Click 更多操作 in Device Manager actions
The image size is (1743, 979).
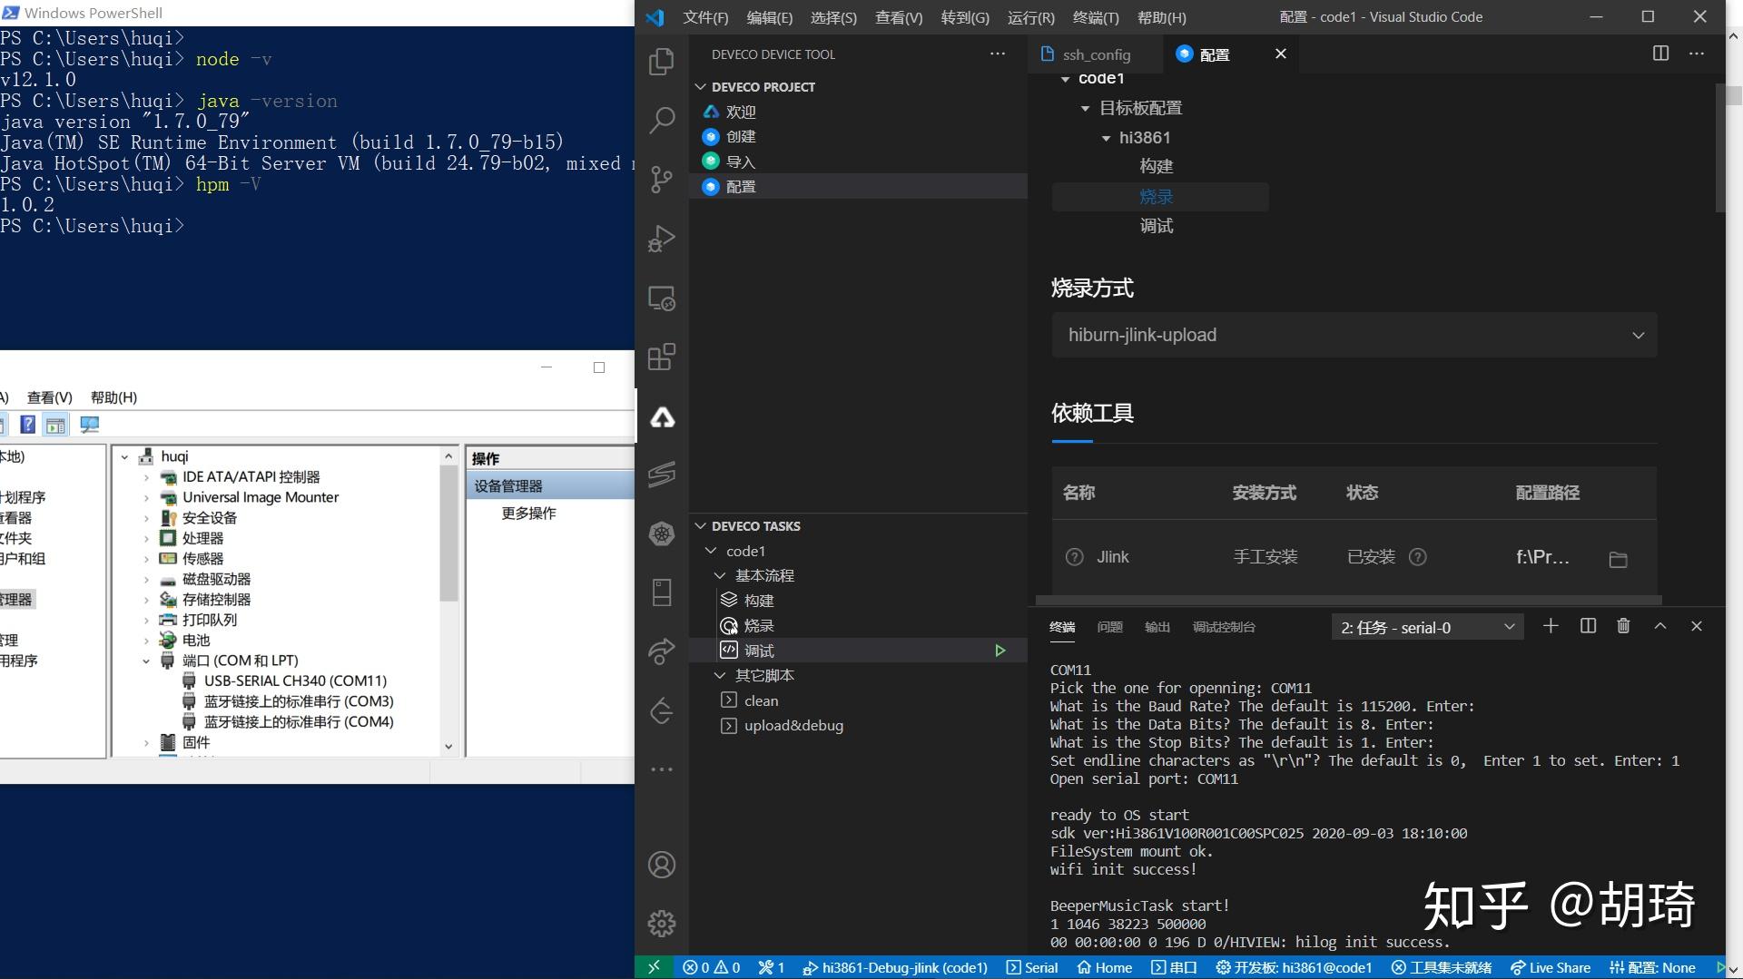pyautogui.click(x=528, y=514)
